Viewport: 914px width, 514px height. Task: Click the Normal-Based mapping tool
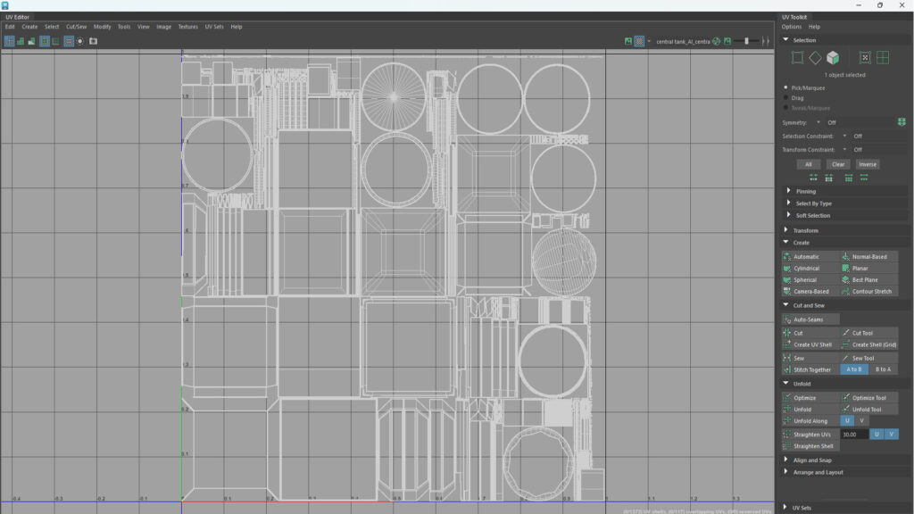coord(868,256)
